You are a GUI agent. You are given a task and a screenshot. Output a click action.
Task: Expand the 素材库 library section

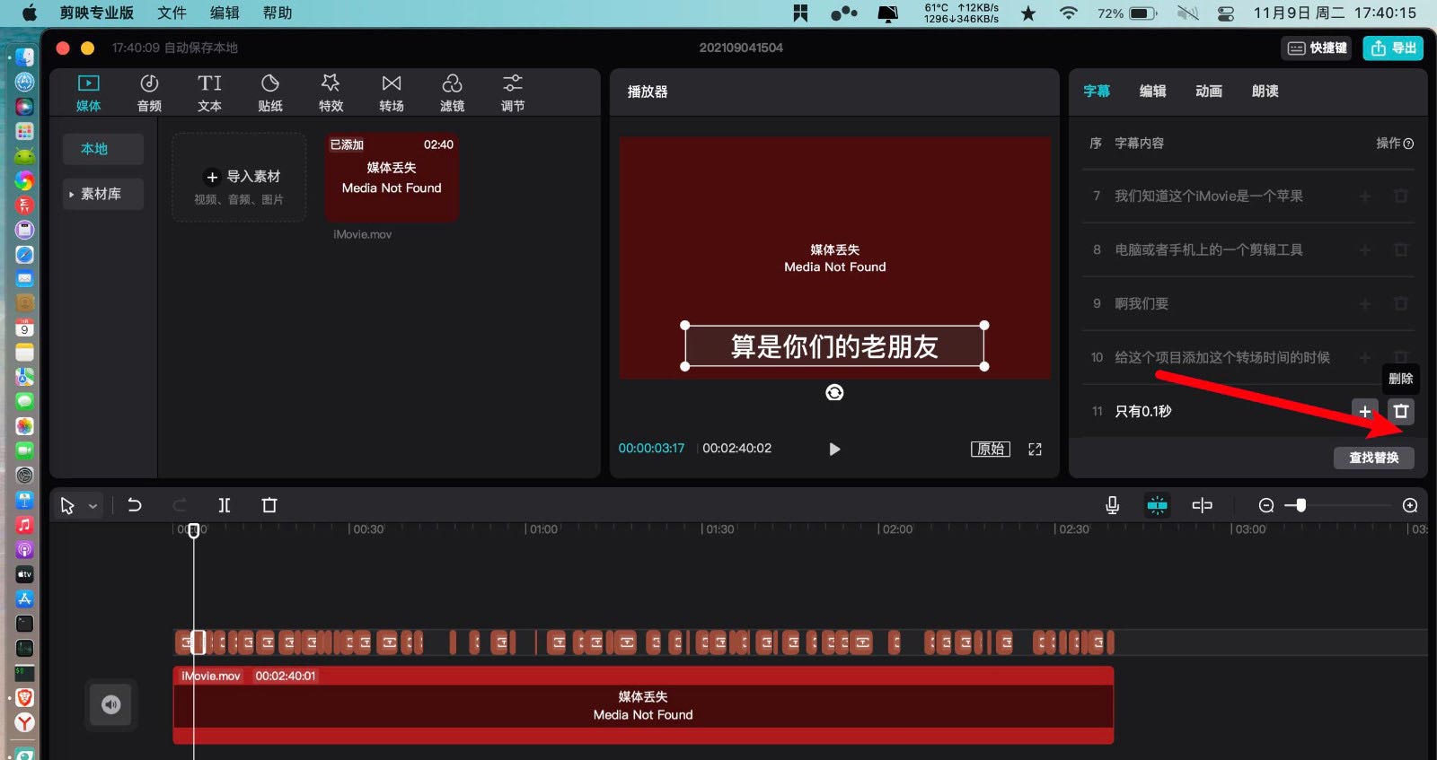101,194
